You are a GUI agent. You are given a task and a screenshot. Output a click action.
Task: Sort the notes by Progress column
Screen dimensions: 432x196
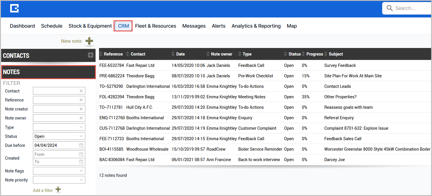tap(313, 54)
